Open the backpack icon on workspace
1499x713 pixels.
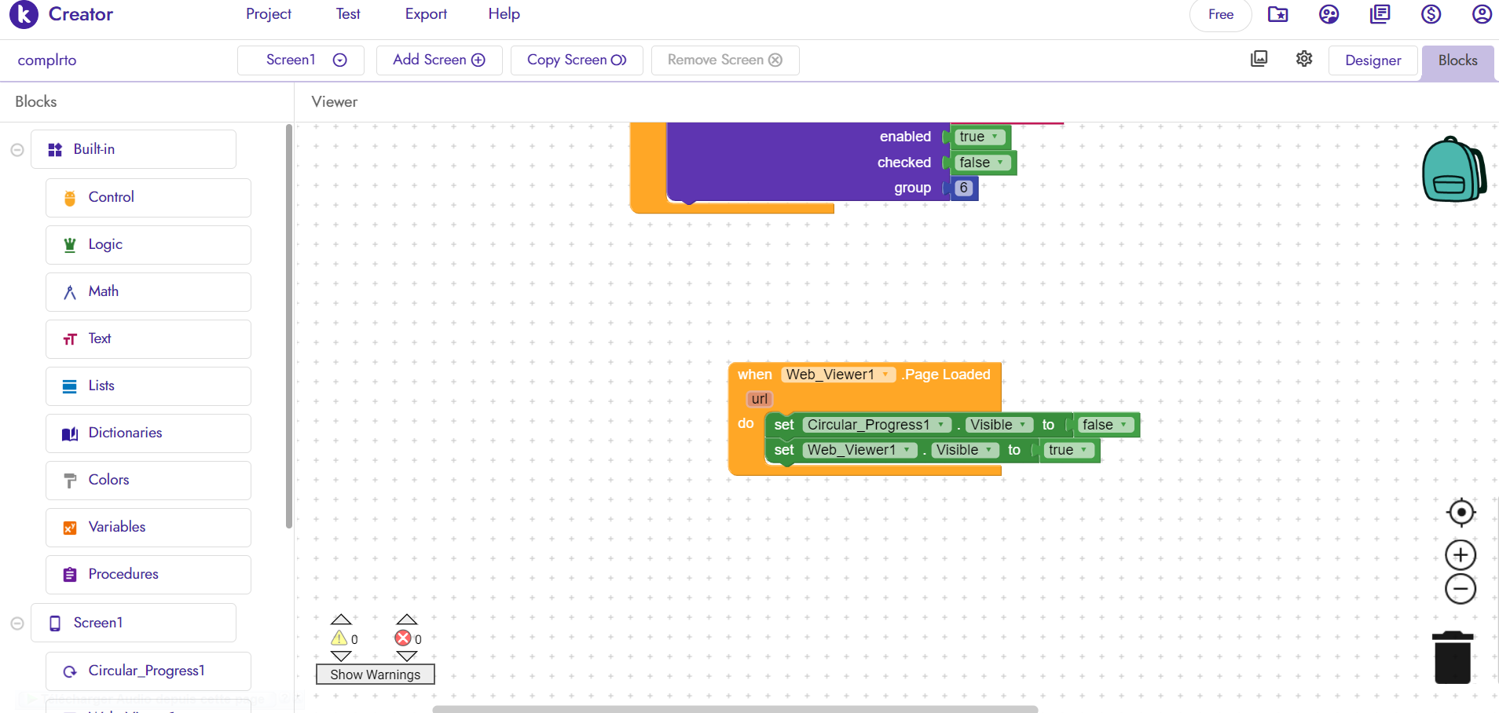(1453, 170)
